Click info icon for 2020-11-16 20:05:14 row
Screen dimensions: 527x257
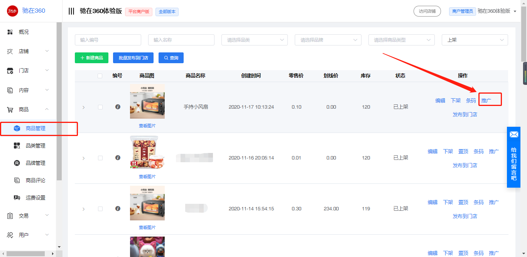click(118, 158)
